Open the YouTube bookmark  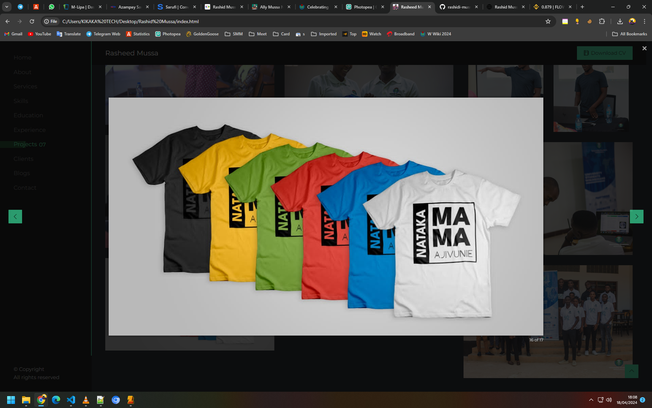[39, 34]
